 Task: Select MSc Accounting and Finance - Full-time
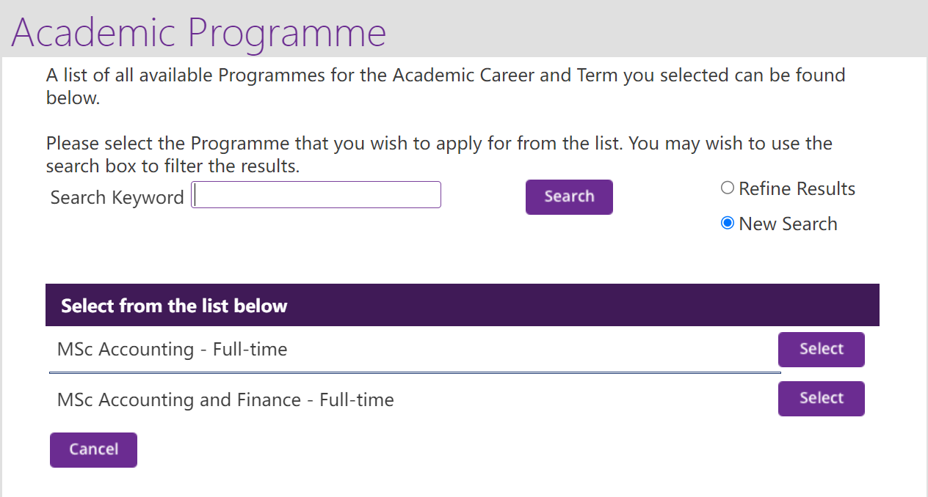pos(821,398)
